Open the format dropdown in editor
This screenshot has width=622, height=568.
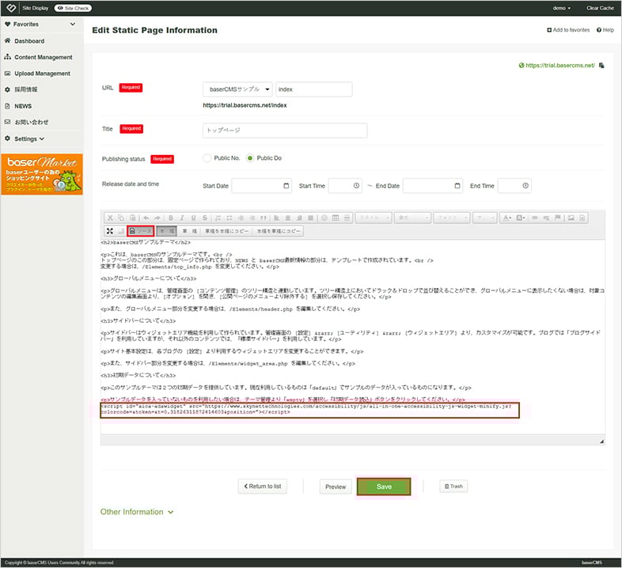[412, 218]
